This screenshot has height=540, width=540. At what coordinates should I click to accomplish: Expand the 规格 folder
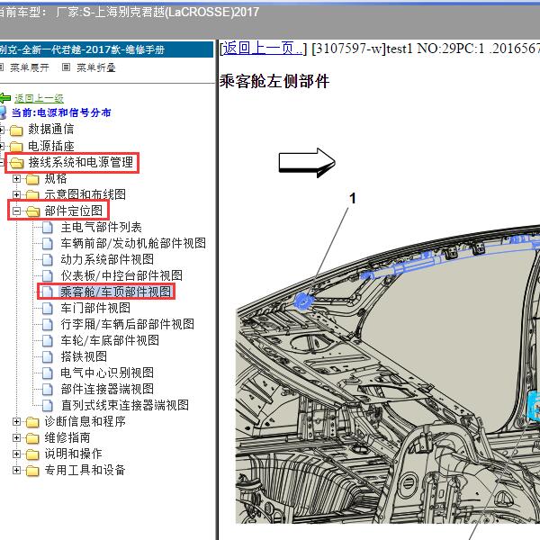click(x=16, y=178)
